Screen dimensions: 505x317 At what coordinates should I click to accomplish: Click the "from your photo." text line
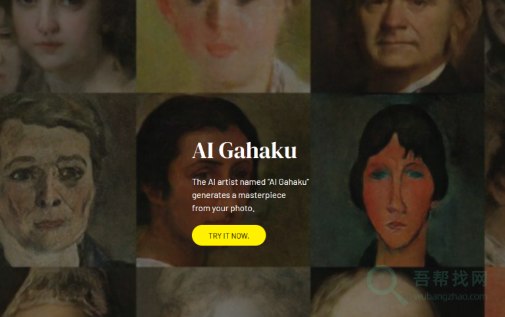pos(223,208)
